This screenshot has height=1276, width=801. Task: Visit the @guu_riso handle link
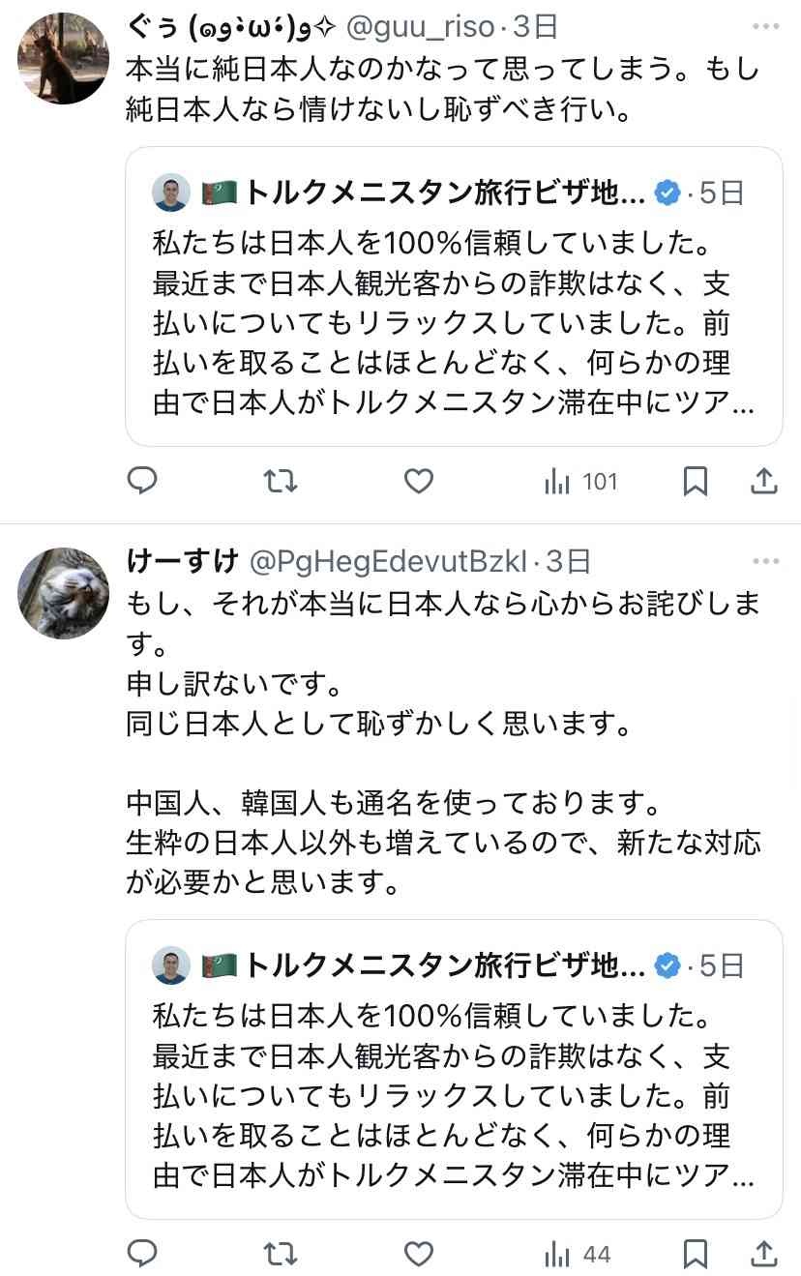[x=422, y=28]
